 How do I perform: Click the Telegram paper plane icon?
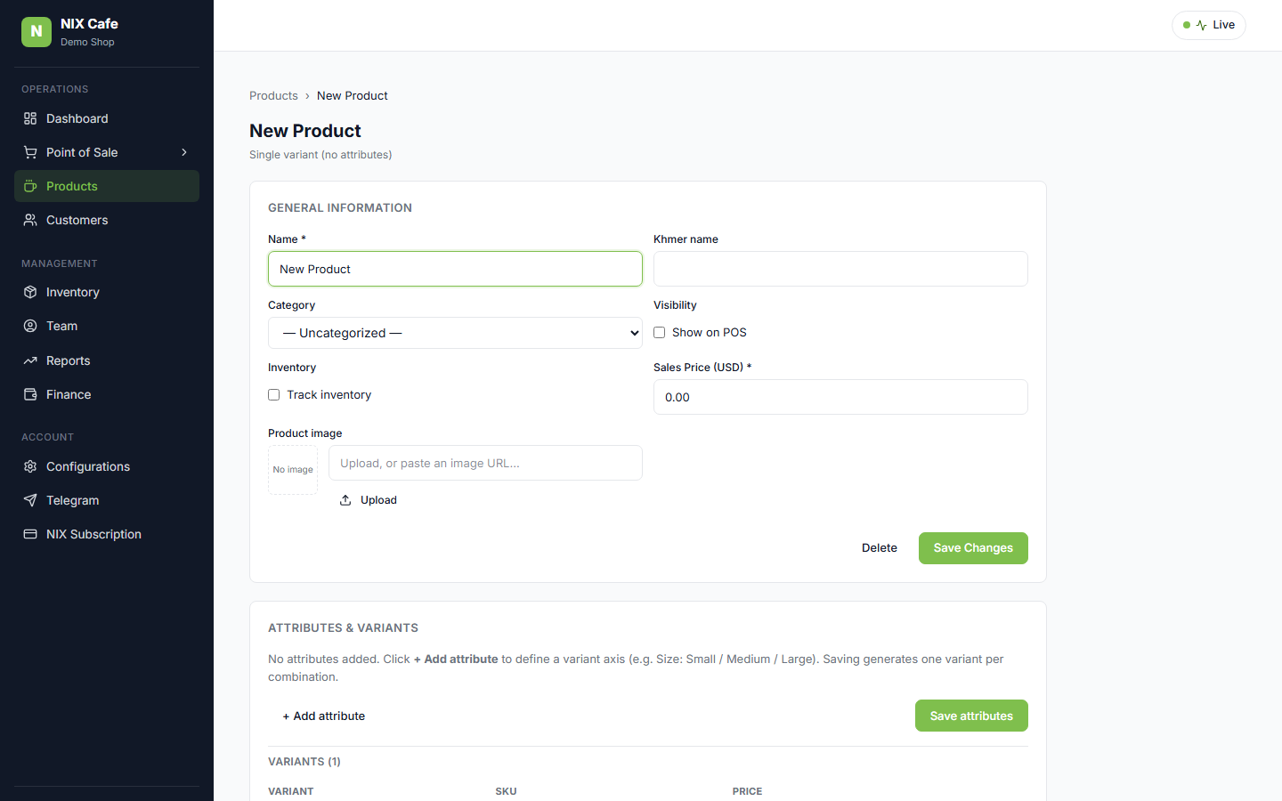point(30,500)
